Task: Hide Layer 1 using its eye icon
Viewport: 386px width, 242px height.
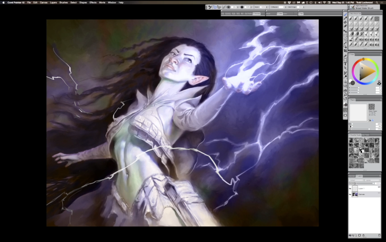Action: pyautogui.click(x=350, y=188)
